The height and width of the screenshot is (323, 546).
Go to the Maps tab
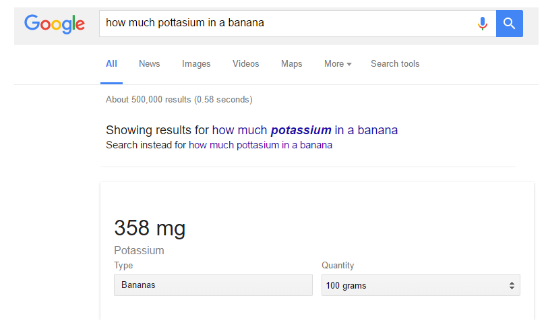pos(291,64)
